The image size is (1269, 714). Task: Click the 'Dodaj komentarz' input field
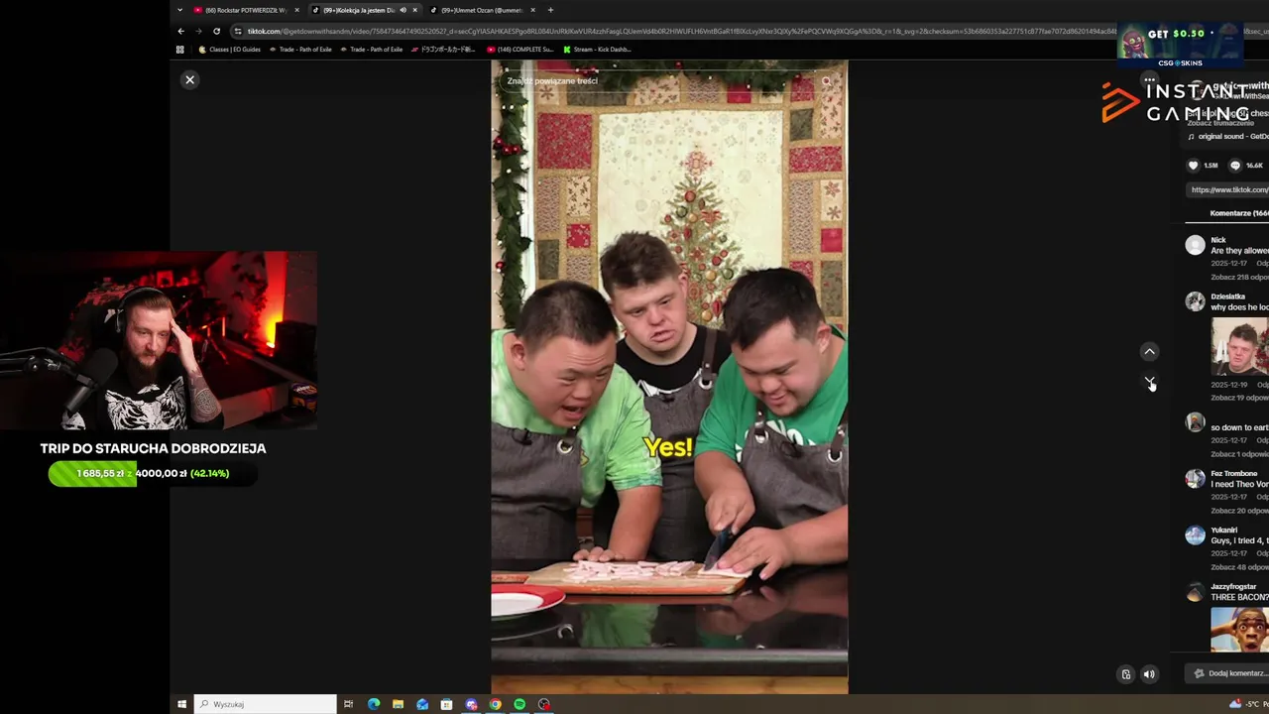point(1229,673)
